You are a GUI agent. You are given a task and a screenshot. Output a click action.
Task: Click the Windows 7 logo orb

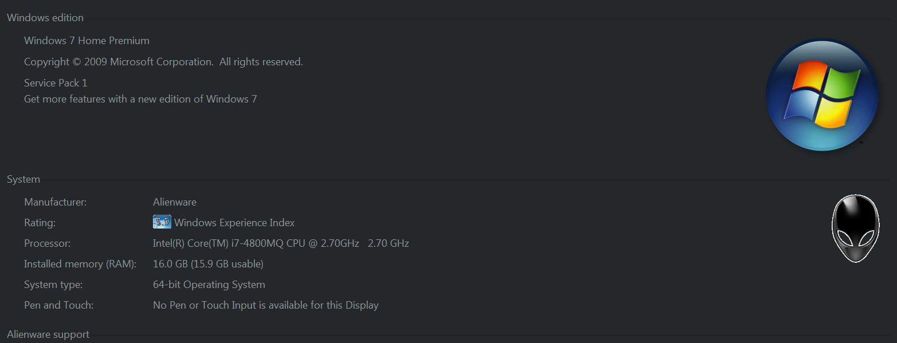[822, 95]
